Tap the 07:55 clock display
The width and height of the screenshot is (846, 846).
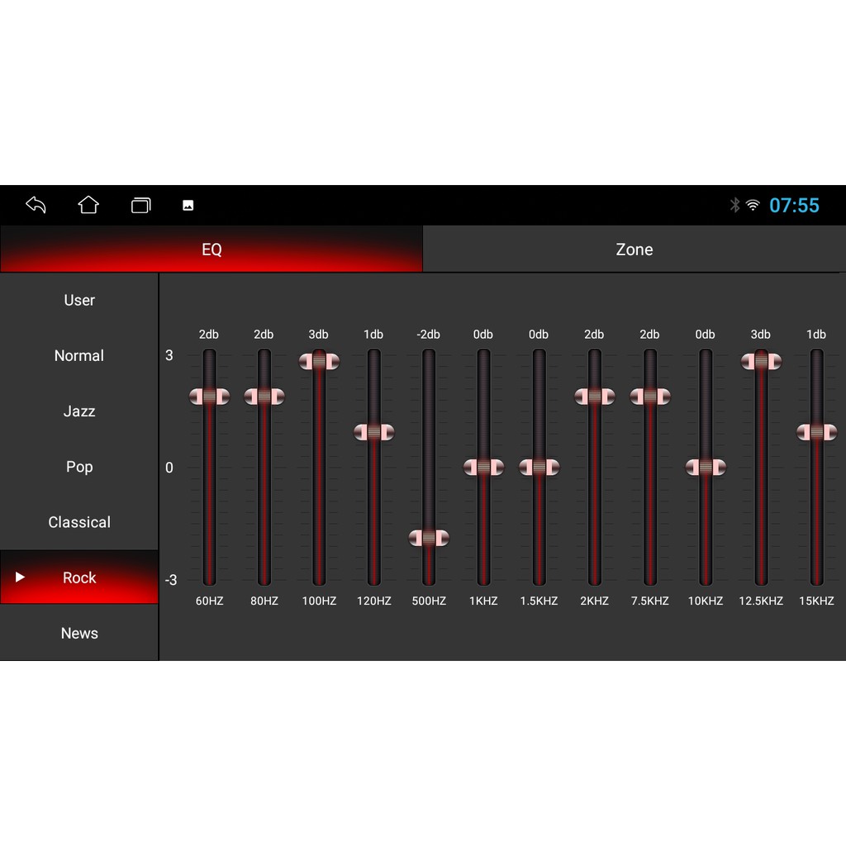pos(794,205)
